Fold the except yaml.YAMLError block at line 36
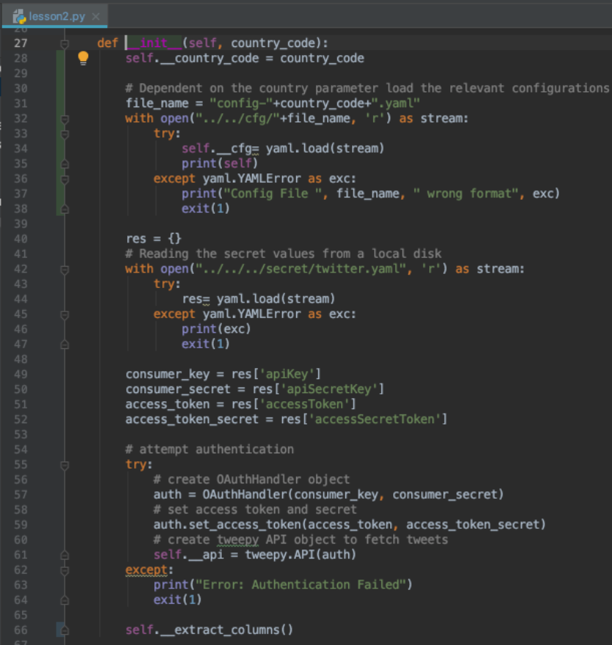 point(65,179)
